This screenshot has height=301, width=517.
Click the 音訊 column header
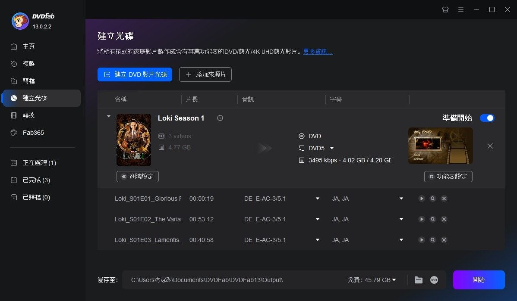click(248, 99)
